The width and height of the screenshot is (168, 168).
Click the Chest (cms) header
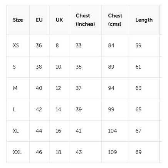(x=115, y=20)
